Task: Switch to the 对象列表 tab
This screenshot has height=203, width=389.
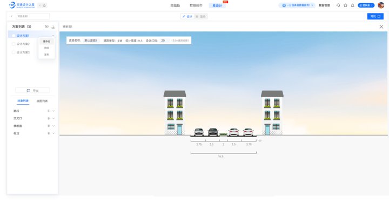Action: click(x=23, y=101)
